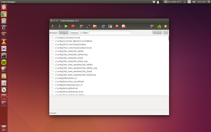Viewport: 211px width, 132px height.
Task: Open Terminal from launcher
Action: 4,56
